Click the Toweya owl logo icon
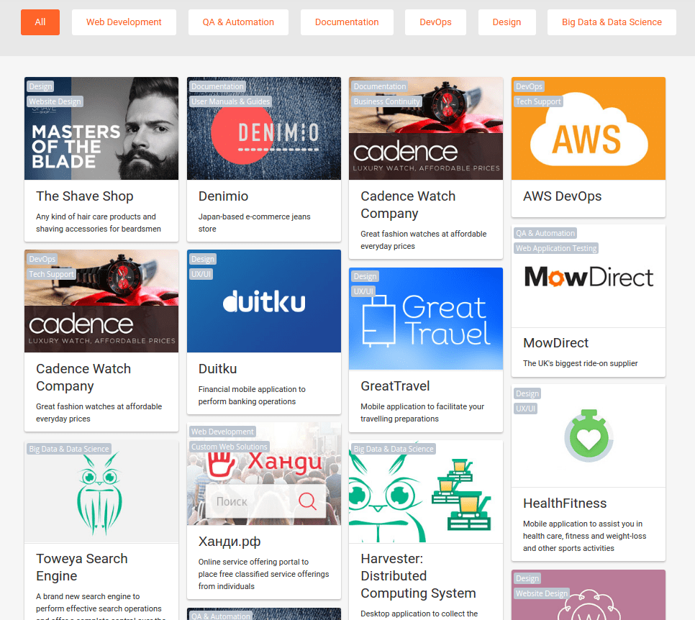The height and width of the screenshot is (620, 695). [x=101, y=492]
